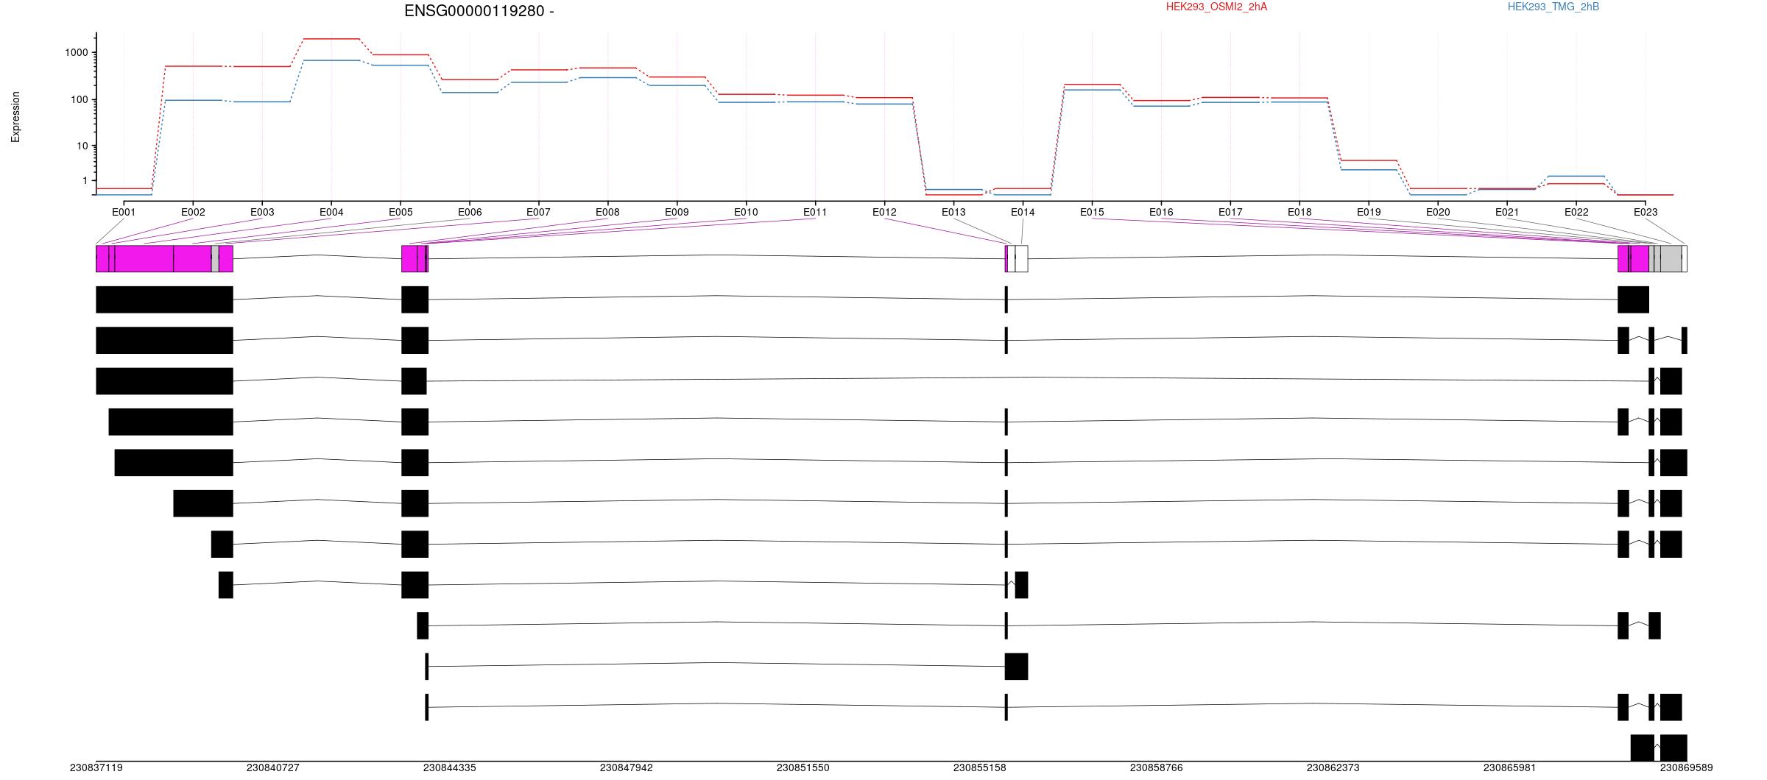Click exon label E022
Image resolution: width=1767 pixels, height=780 pixels.
[x=1576, y=212]
